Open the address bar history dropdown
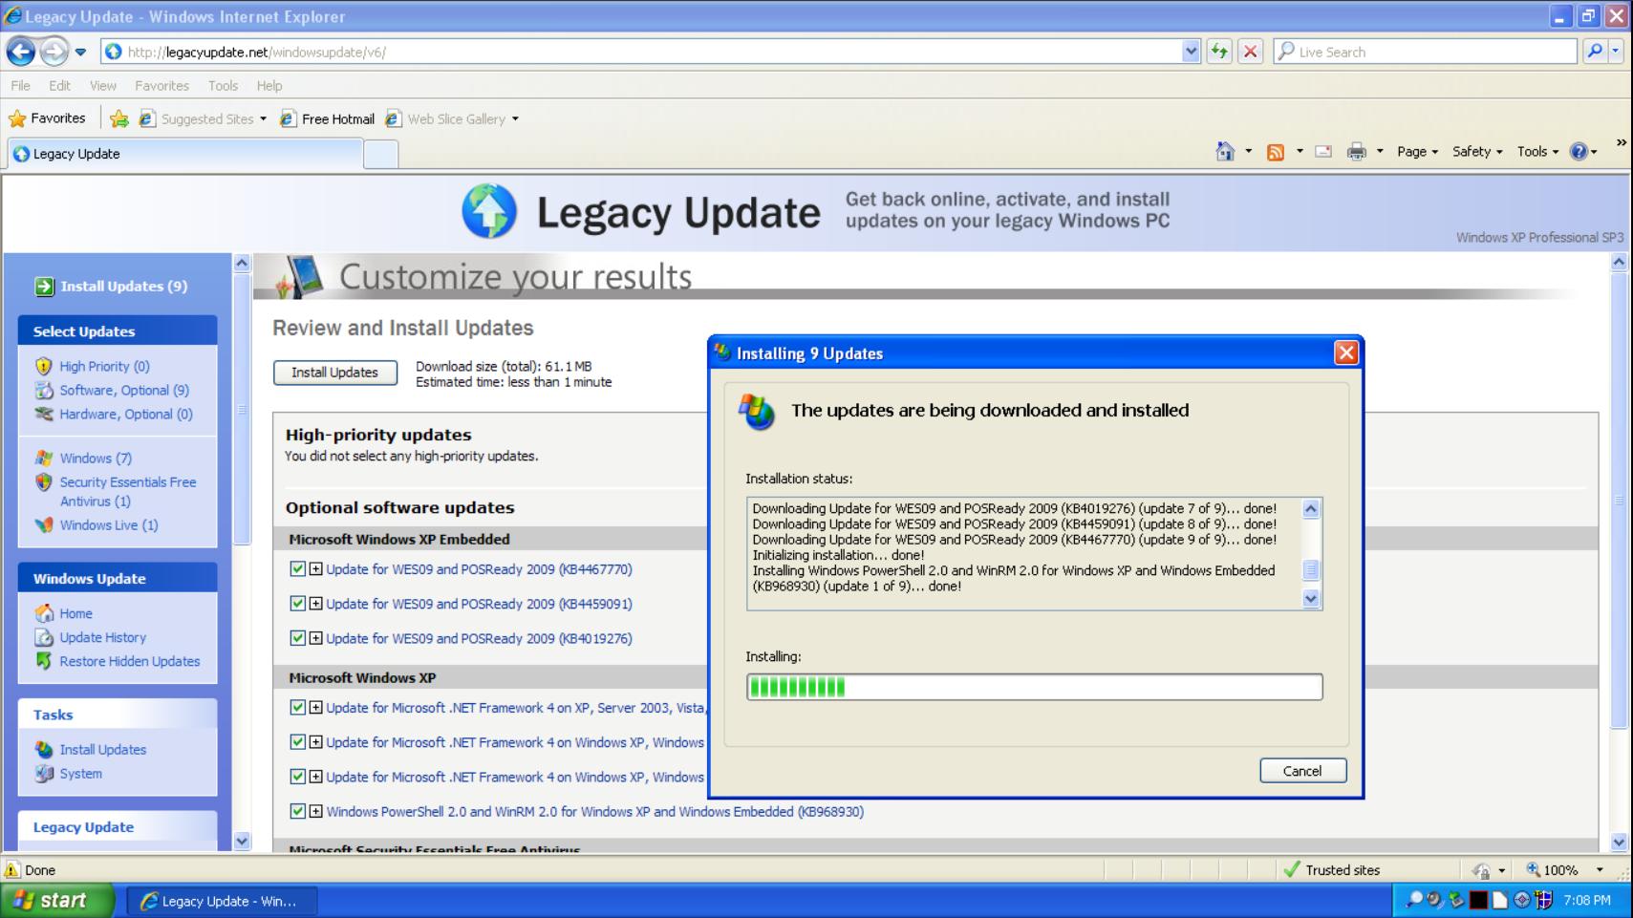1633x918 pixels. 1191,52
